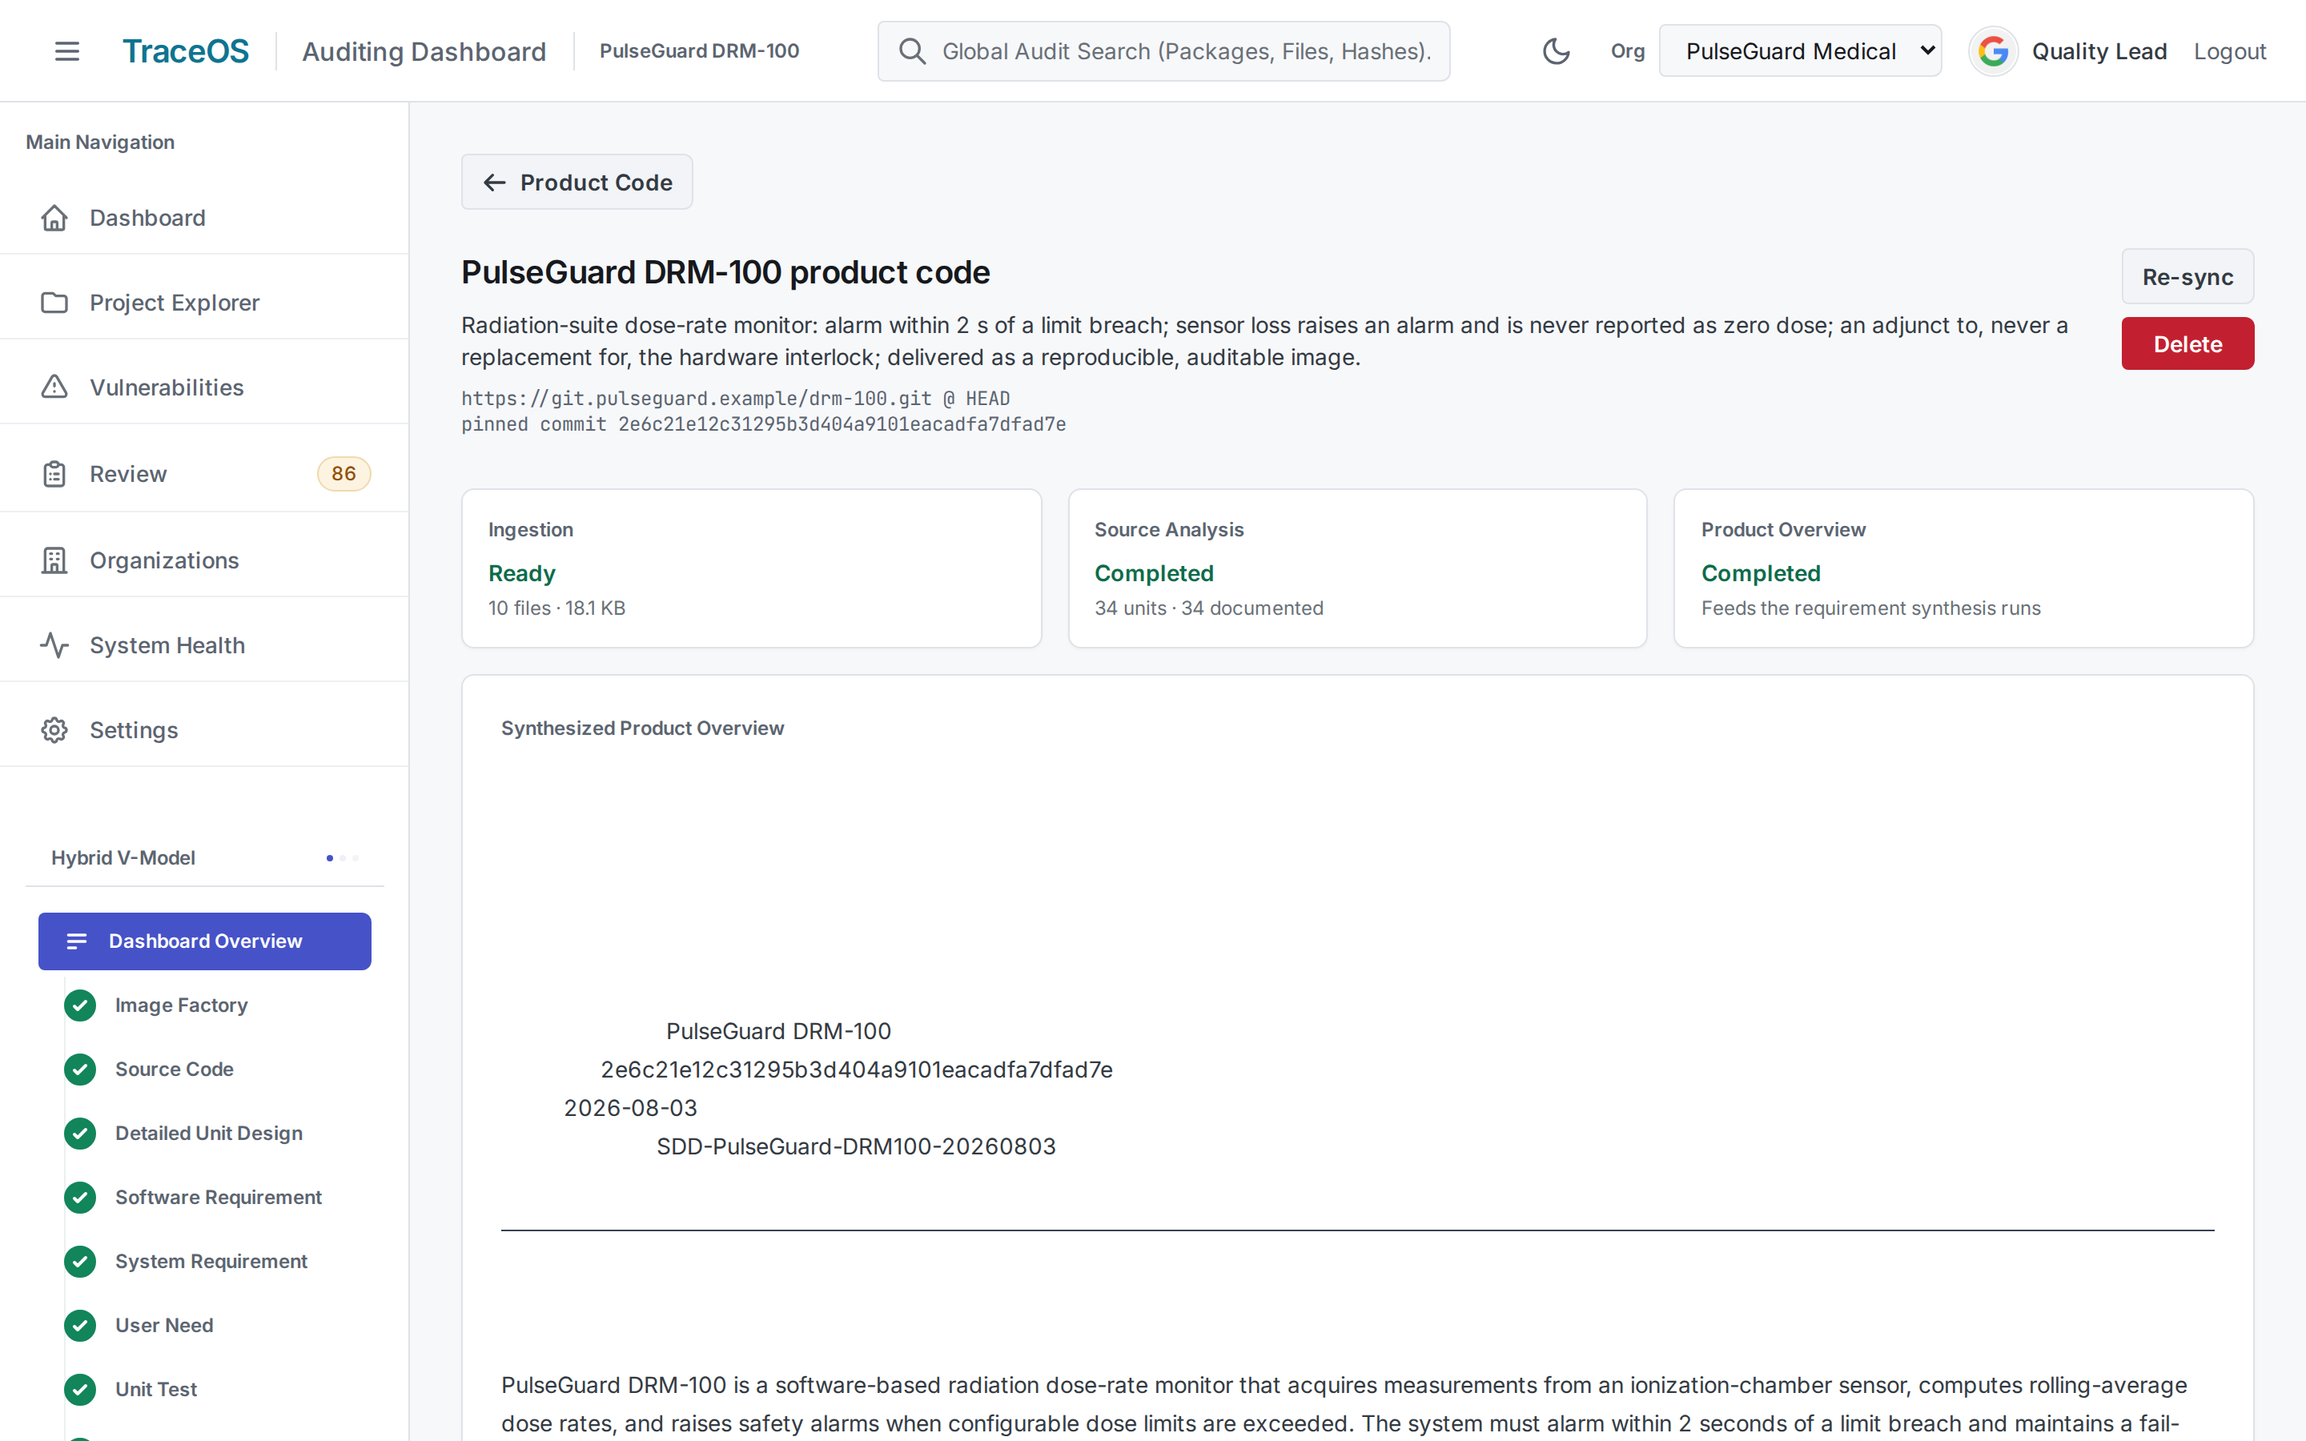Viewport: 2306px width, 1441px height.
Task: Click the search magnifier icon
Action: [x=912, y=51]
